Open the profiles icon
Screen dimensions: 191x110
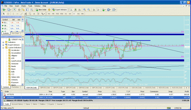9,10
